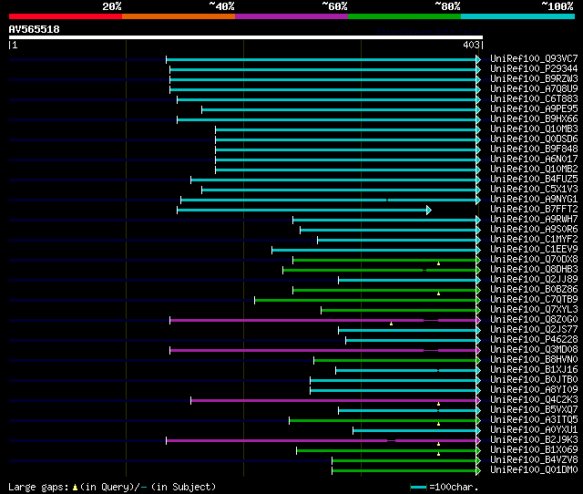Click the 403 query end position label

coord(472,45)
